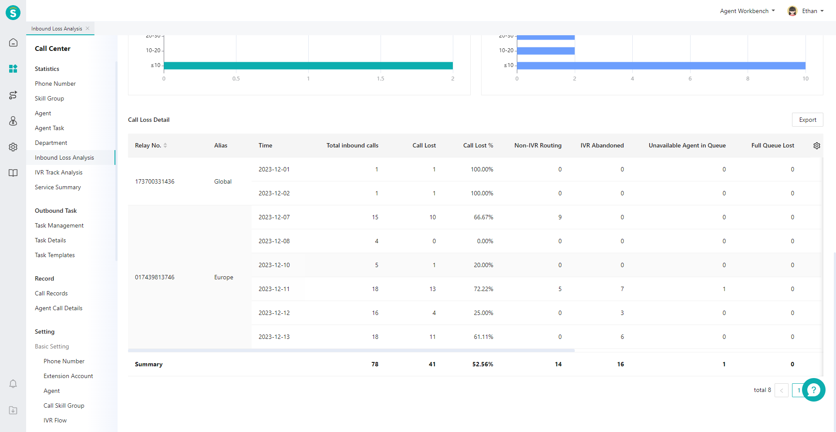Click the blue ≤10 bar in right chart
836x432 pixels.
pyautogui.click(x=661, y=66)
